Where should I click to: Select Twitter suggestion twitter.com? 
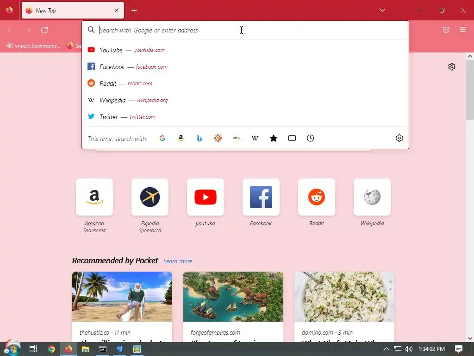click(x=245, y=116)
